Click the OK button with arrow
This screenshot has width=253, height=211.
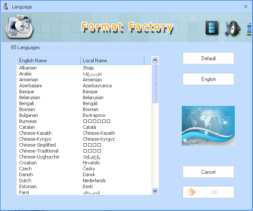209,192
